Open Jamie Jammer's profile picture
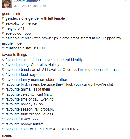130x139 pixels. coord(7,4)
